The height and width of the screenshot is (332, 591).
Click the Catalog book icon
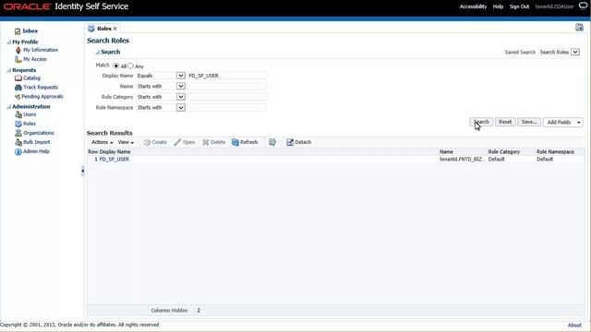[18, 77]
